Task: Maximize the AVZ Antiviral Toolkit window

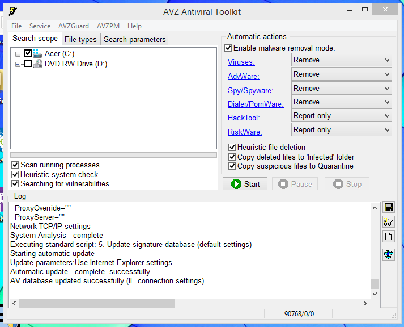Action: click(365, 10)
